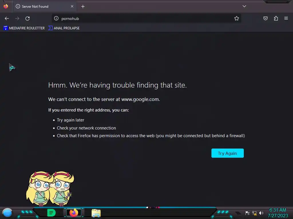Click the Firefox view icon in the tab bar

pyautogui.click(x=6, y=6)
